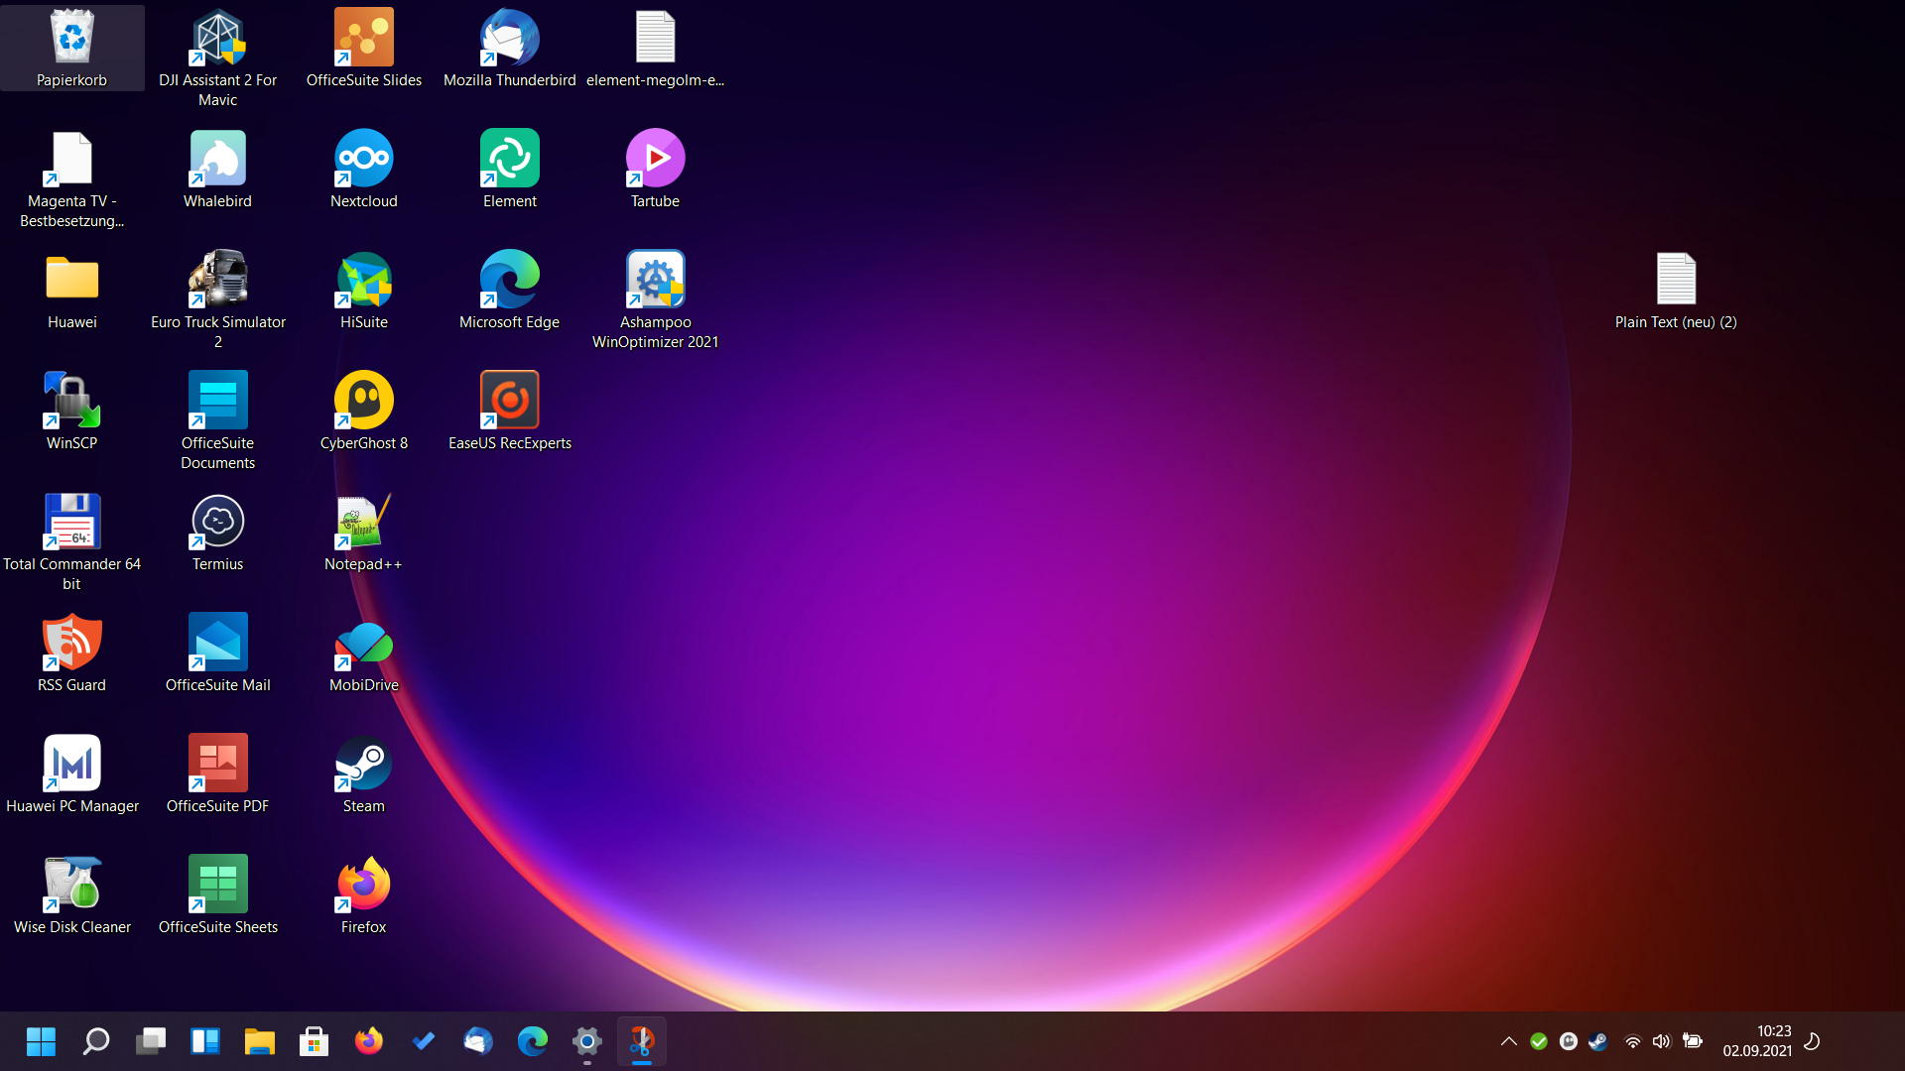Select OfficeSuite PDF desktop icon
1905x1071 pixels.
point(217,774)
